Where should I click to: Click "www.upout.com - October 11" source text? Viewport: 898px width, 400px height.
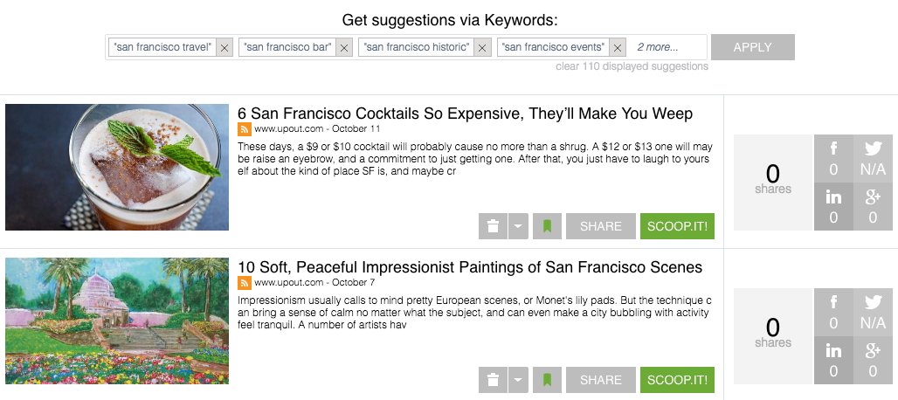[317, 128]
